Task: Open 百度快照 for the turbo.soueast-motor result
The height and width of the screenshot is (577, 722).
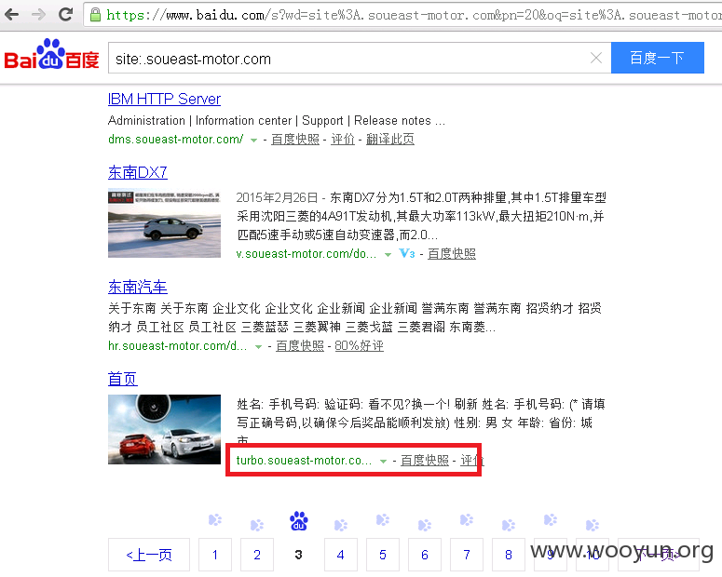Action: tap(425, 460)
